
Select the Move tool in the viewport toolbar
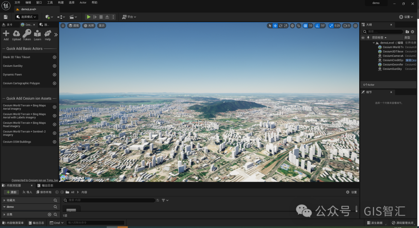[275, 25]
